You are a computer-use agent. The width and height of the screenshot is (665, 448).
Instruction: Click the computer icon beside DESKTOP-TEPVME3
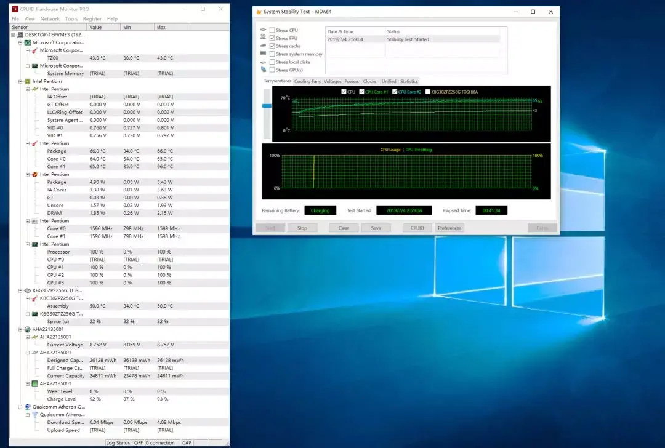[x=20, y=34]
